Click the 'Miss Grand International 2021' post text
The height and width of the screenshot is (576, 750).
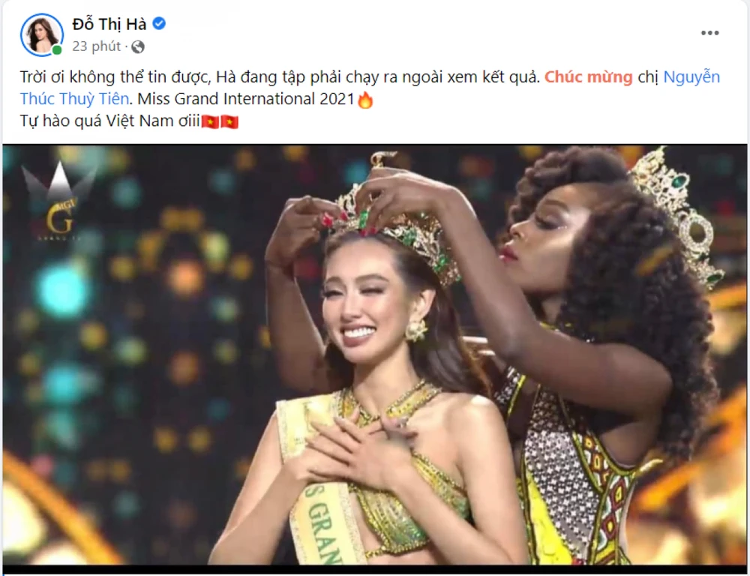coord(246,99)
